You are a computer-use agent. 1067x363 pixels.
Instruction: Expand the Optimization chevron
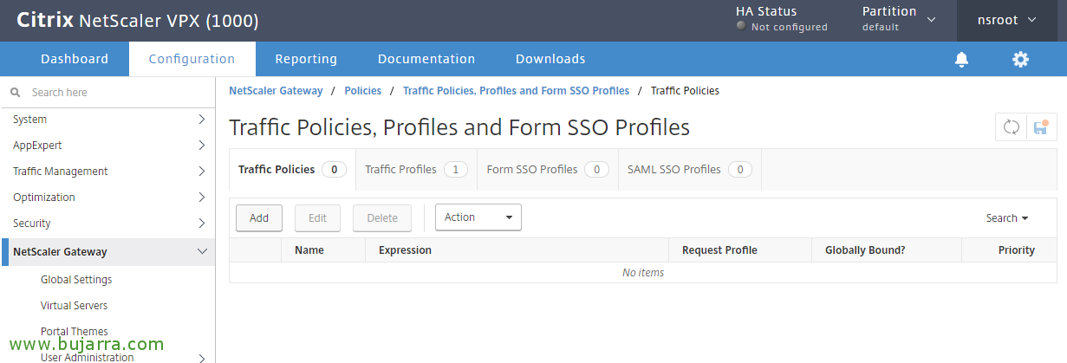pos(202,198)
